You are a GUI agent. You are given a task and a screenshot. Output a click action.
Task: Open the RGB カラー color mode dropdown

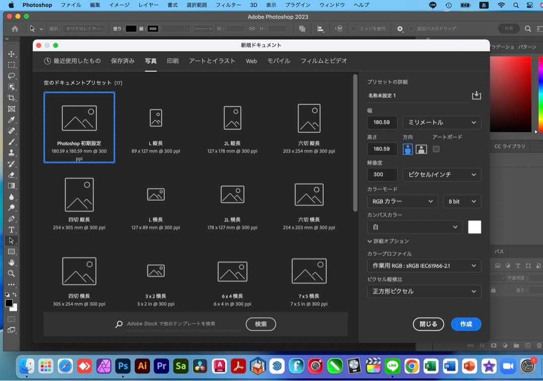tap(402, 201)
